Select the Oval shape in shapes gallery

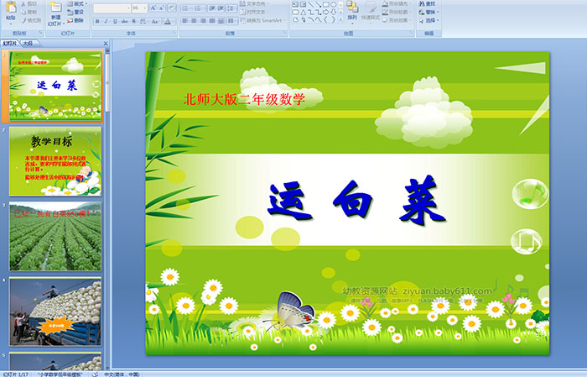334,4
